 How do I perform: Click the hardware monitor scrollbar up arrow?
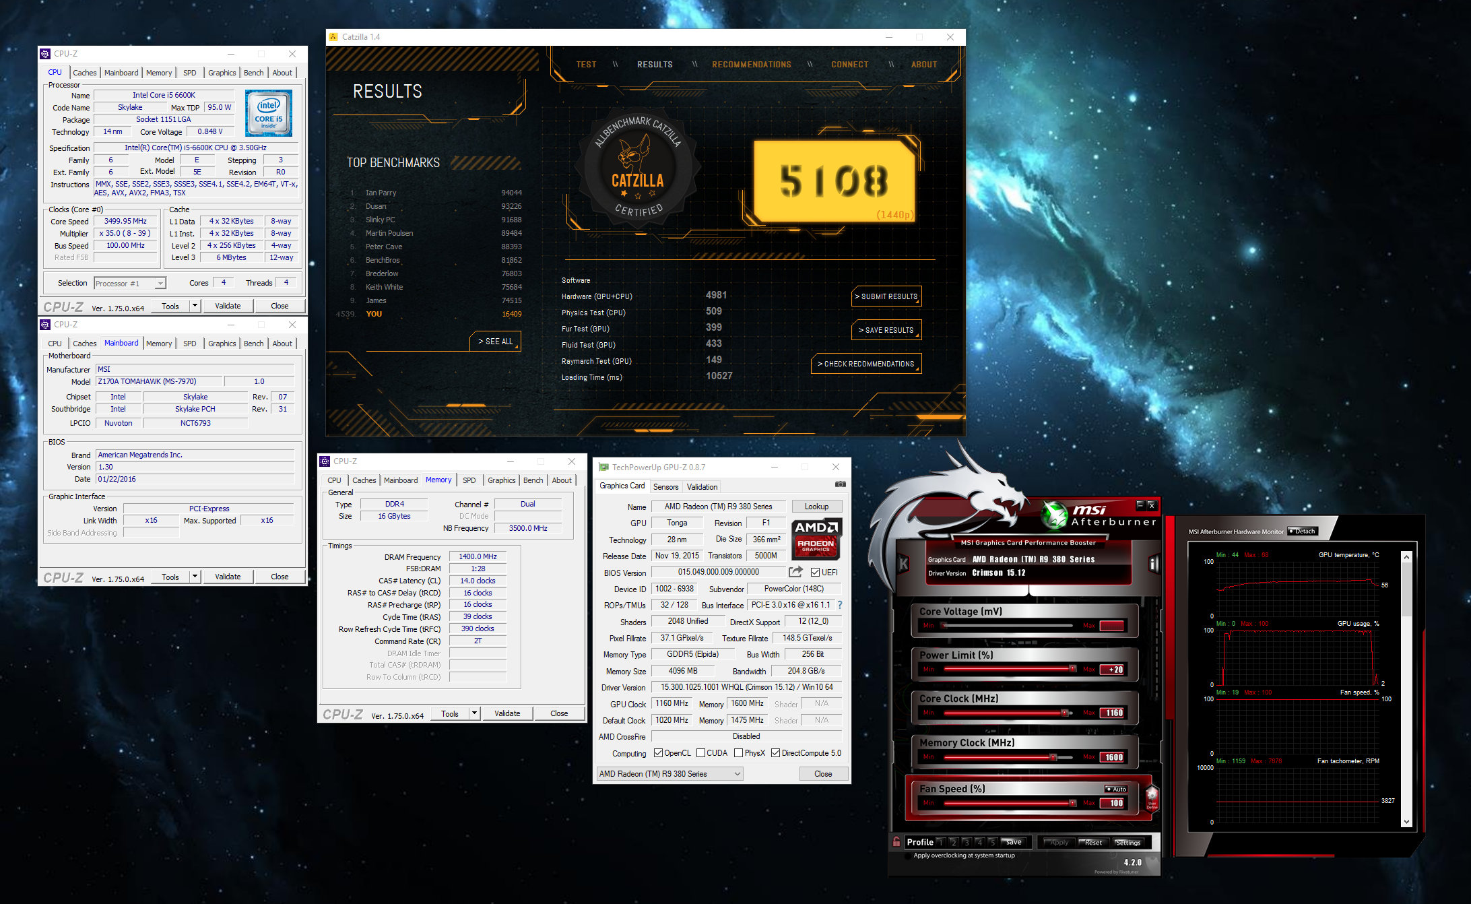tap(1406, 557)
